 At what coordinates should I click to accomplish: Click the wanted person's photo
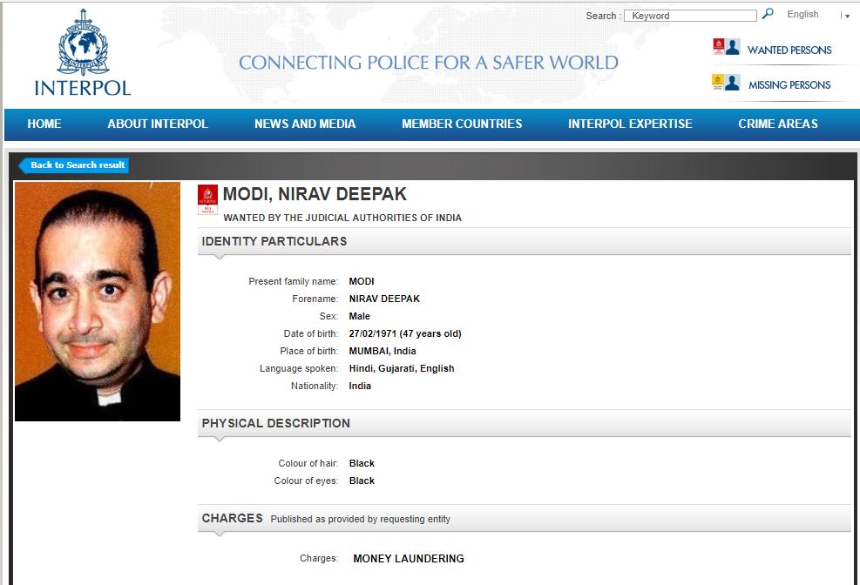click(98, 302)
